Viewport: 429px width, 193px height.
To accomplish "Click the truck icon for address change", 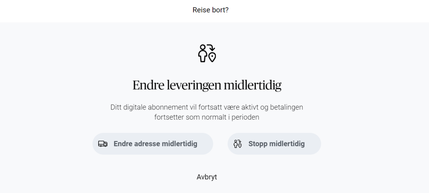I will tap(103, 144).
